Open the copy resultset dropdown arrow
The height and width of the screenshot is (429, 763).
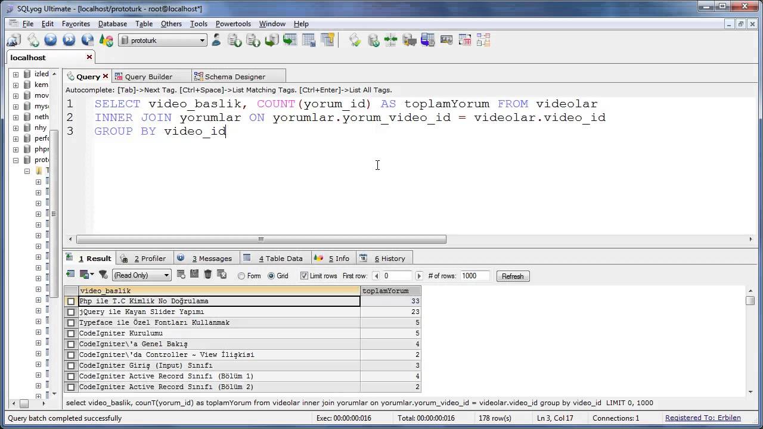(92, 275)
